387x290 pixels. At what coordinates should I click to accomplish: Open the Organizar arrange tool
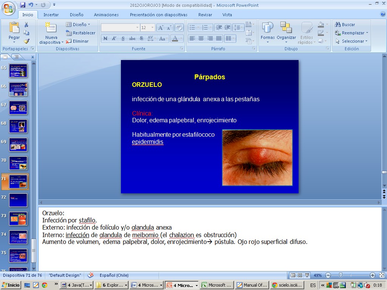click(286, 28)
